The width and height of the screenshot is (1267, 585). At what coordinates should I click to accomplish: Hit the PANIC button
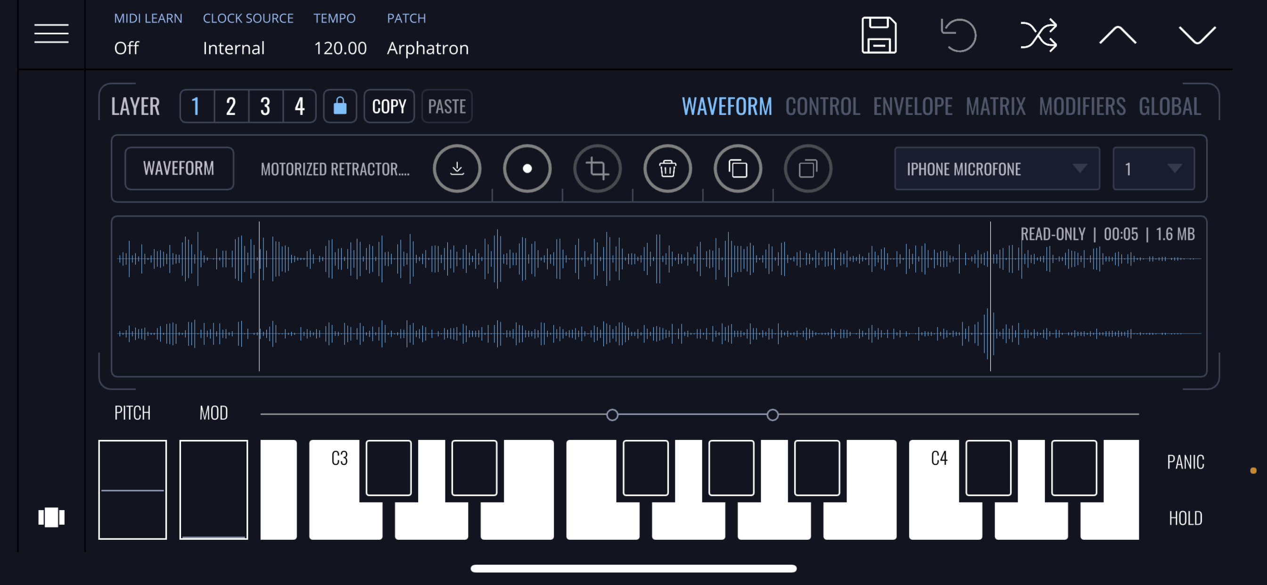click(1185, 462)
